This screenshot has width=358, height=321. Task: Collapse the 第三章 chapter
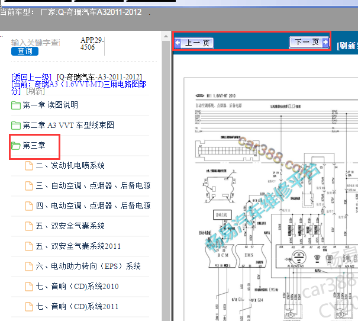(x=34, y=145)
